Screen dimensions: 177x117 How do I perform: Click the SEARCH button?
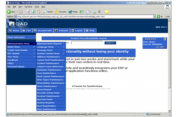[110, 43]
